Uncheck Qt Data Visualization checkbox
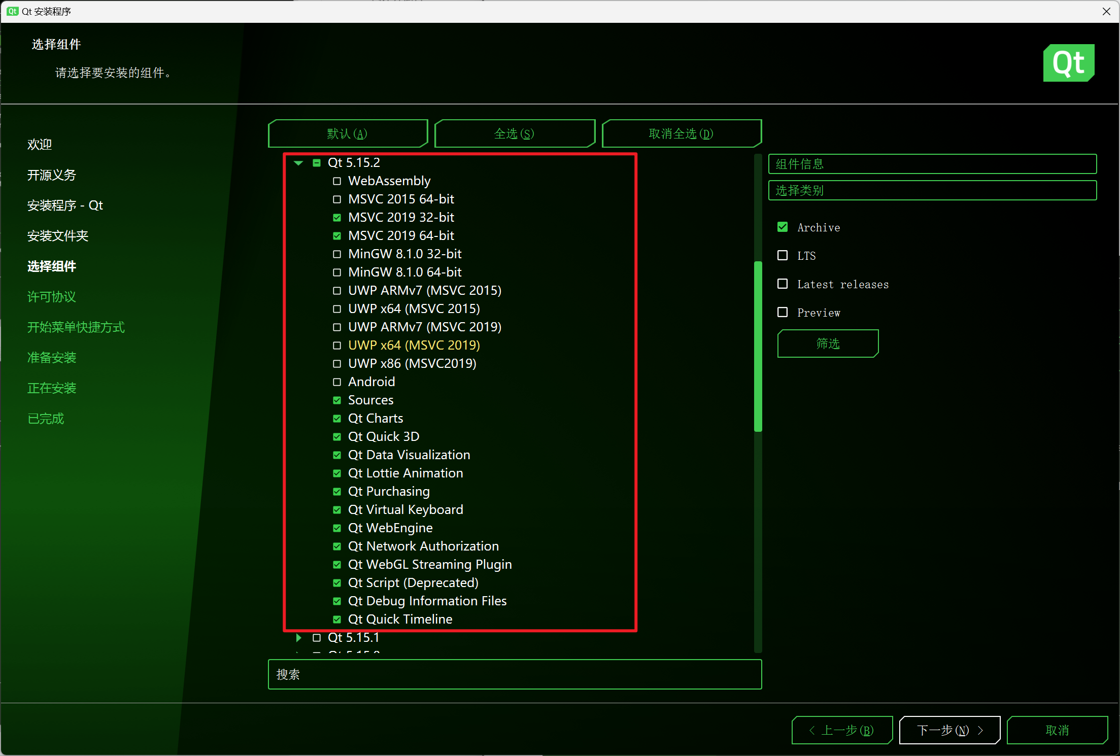This screenshot has height=756, width=1120. tap(337, 455)
